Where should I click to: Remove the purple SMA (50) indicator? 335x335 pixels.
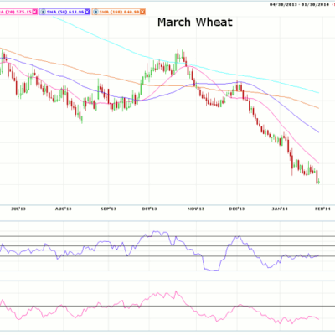(x=87, y=12)
